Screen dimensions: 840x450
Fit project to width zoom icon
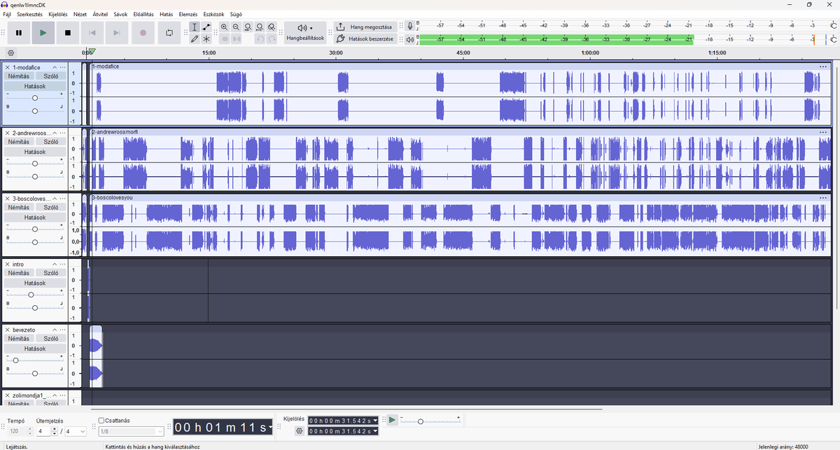(x=260, y=27)
